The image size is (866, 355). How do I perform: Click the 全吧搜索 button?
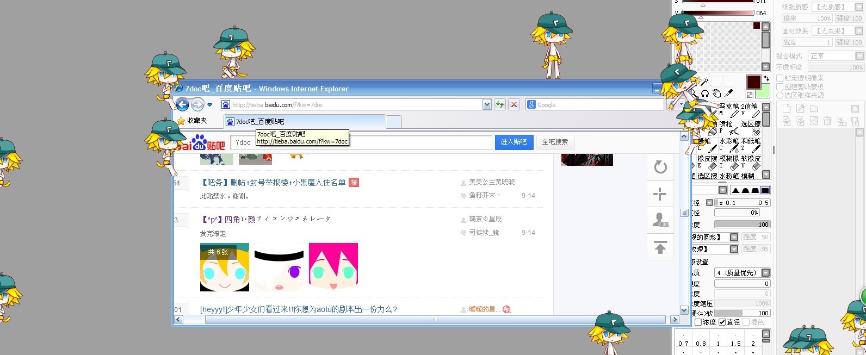pos(555,142)
